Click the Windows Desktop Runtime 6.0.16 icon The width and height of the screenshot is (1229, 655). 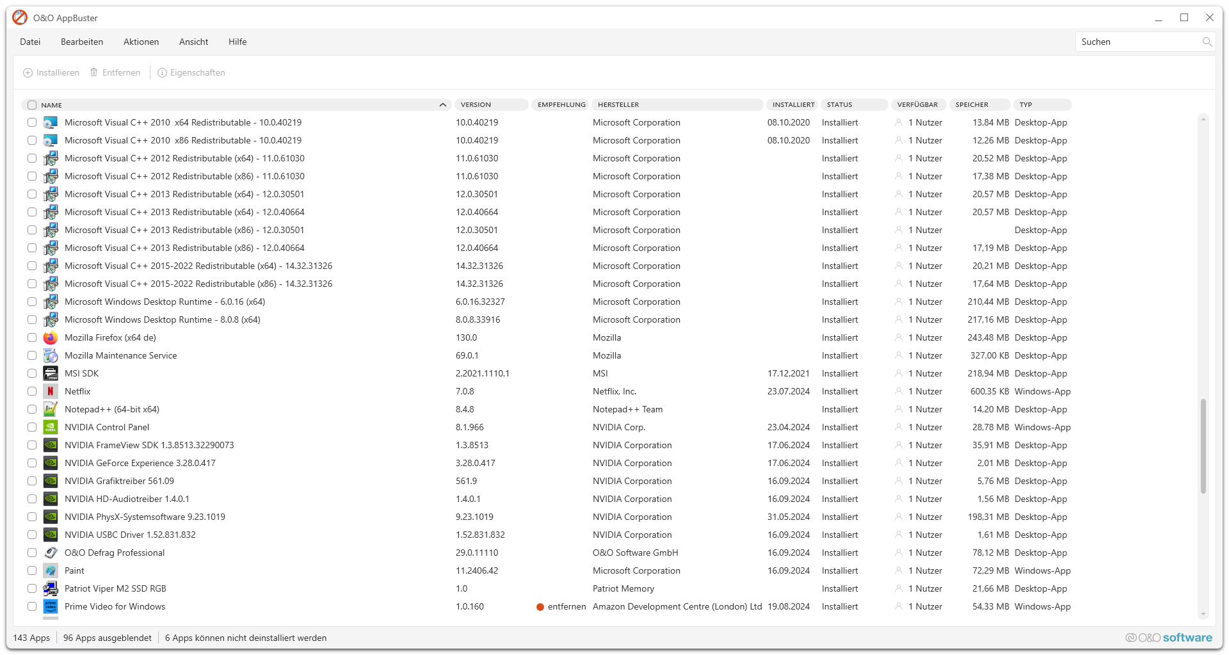coord(51,302)
